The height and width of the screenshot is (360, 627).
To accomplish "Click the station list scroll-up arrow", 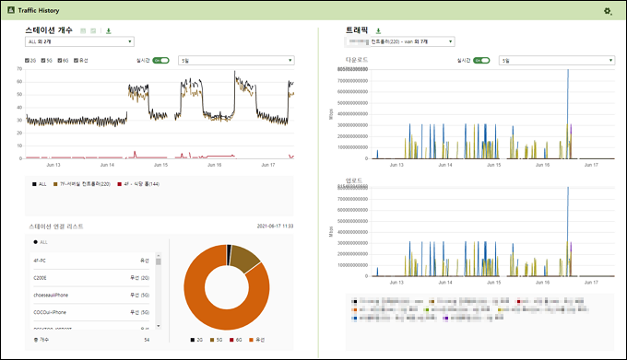I will click(x=159, y=255).
